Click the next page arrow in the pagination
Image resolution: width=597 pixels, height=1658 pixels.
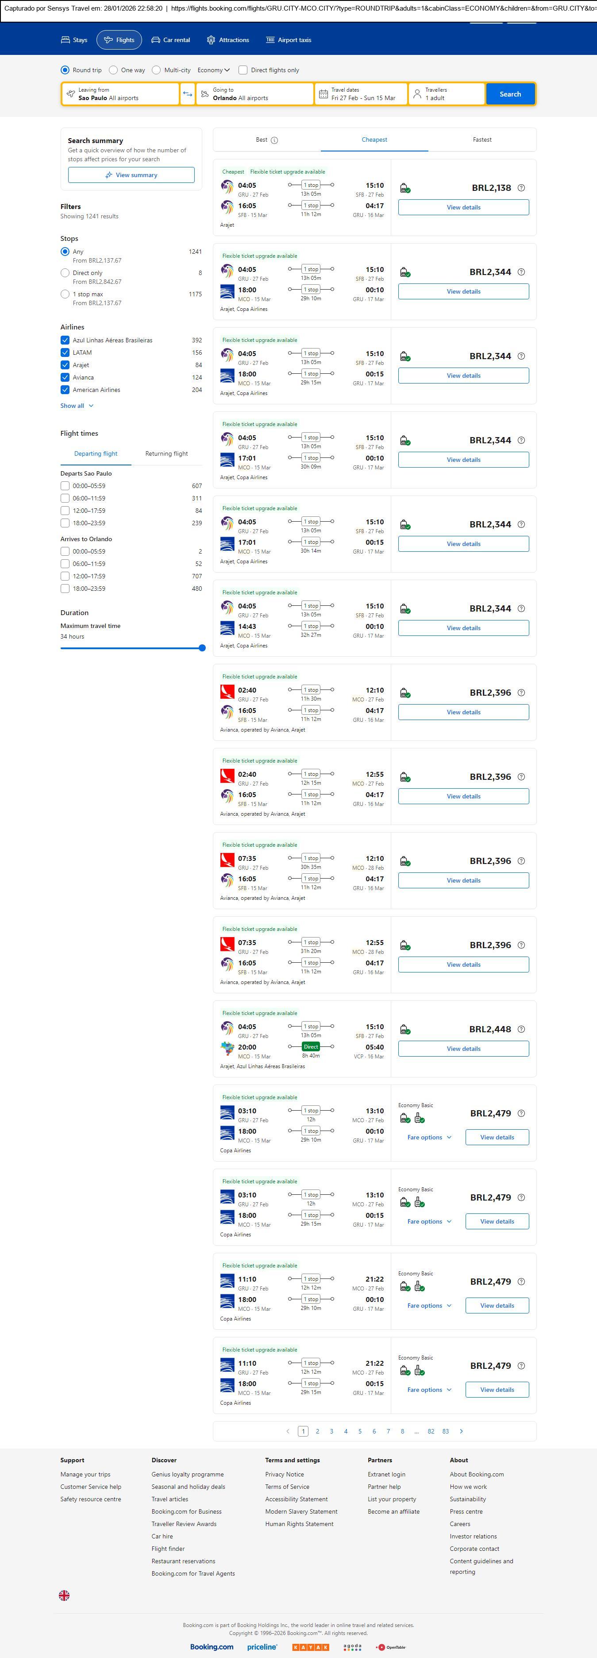[461, 1431]
